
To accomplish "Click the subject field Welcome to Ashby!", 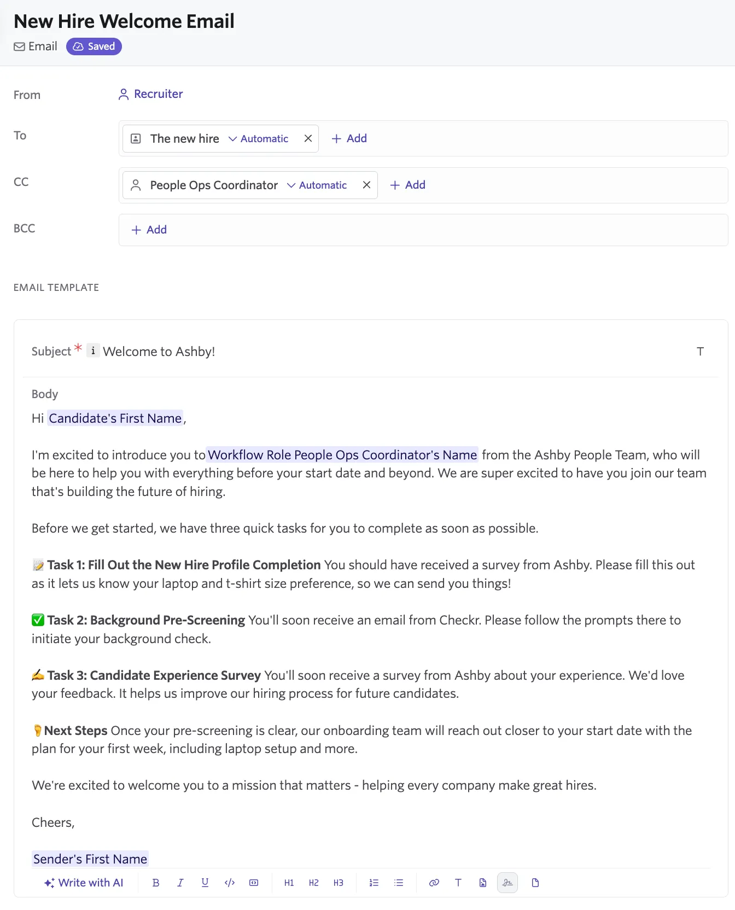I will (159, 351).
